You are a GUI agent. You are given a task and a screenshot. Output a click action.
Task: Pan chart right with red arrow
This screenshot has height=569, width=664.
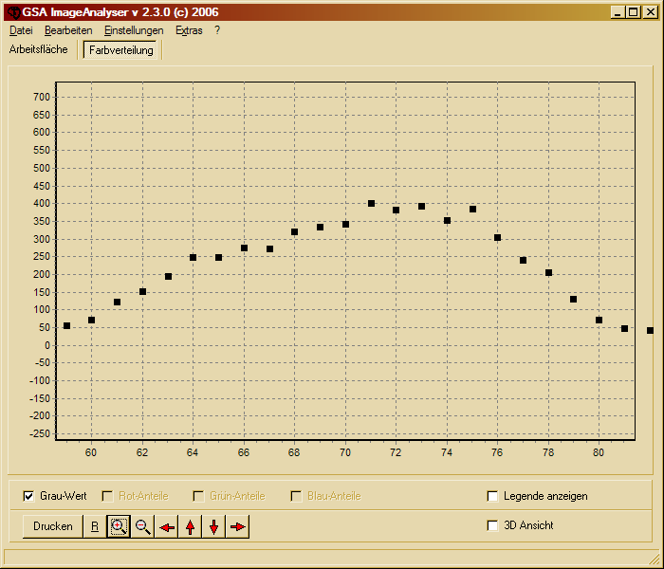[238, 526]
